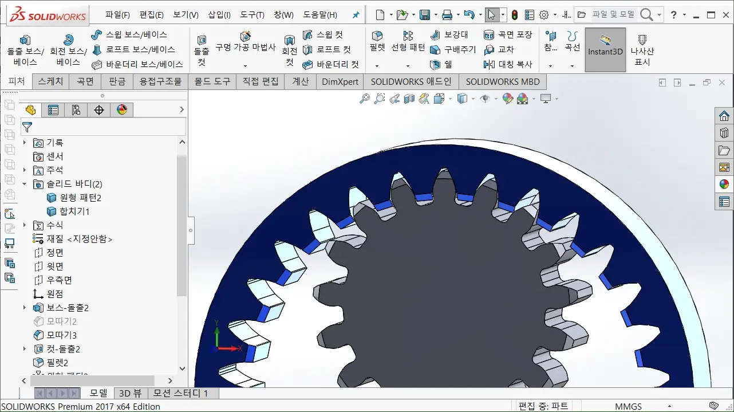Screen dimensions: 734x412
Task: Apply 구배주기 draft tool
Action: tap(453, 49)
